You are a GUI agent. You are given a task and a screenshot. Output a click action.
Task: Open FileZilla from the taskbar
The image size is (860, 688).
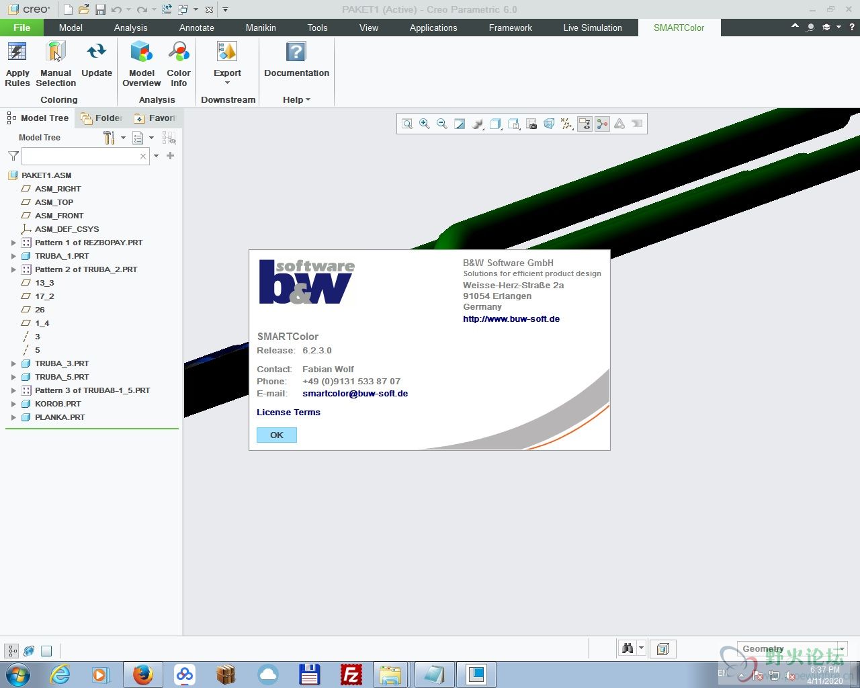[351, 675]
